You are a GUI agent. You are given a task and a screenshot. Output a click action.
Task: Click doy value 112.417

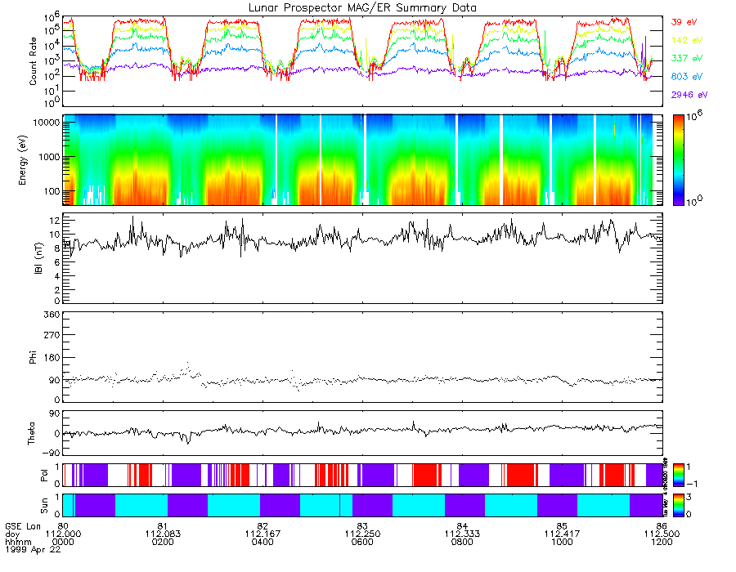(x=562, y=534)
